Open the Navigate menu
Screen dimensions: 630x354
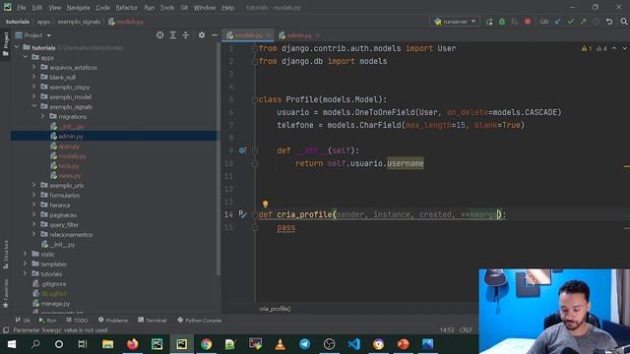pos(79,8)
